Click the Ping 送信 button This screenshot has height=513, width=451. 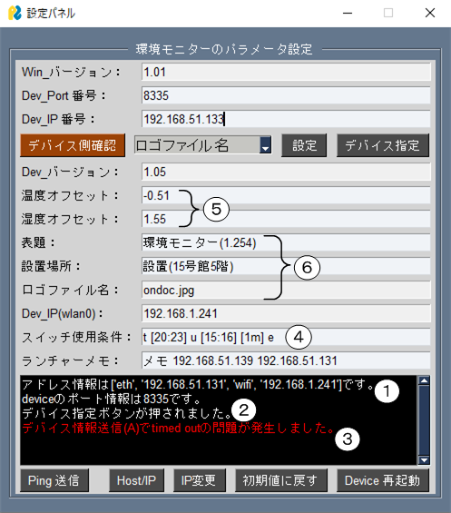click(54, 480)
